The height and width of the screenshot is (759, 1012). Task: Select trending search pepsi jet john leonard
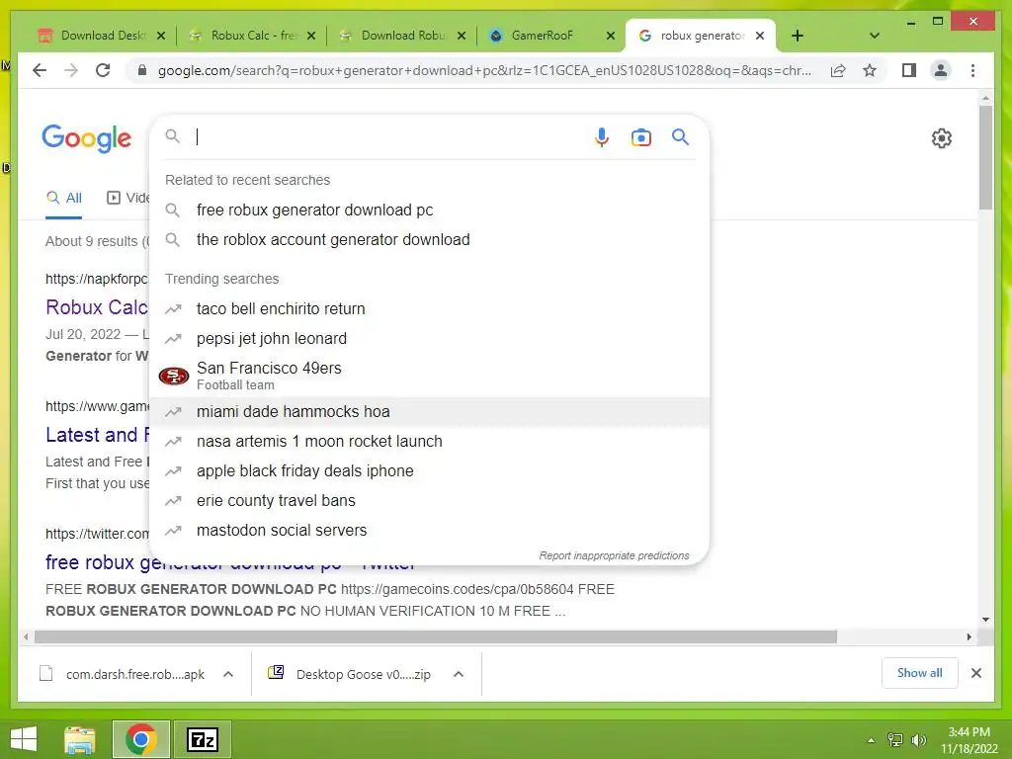point(429,338)
